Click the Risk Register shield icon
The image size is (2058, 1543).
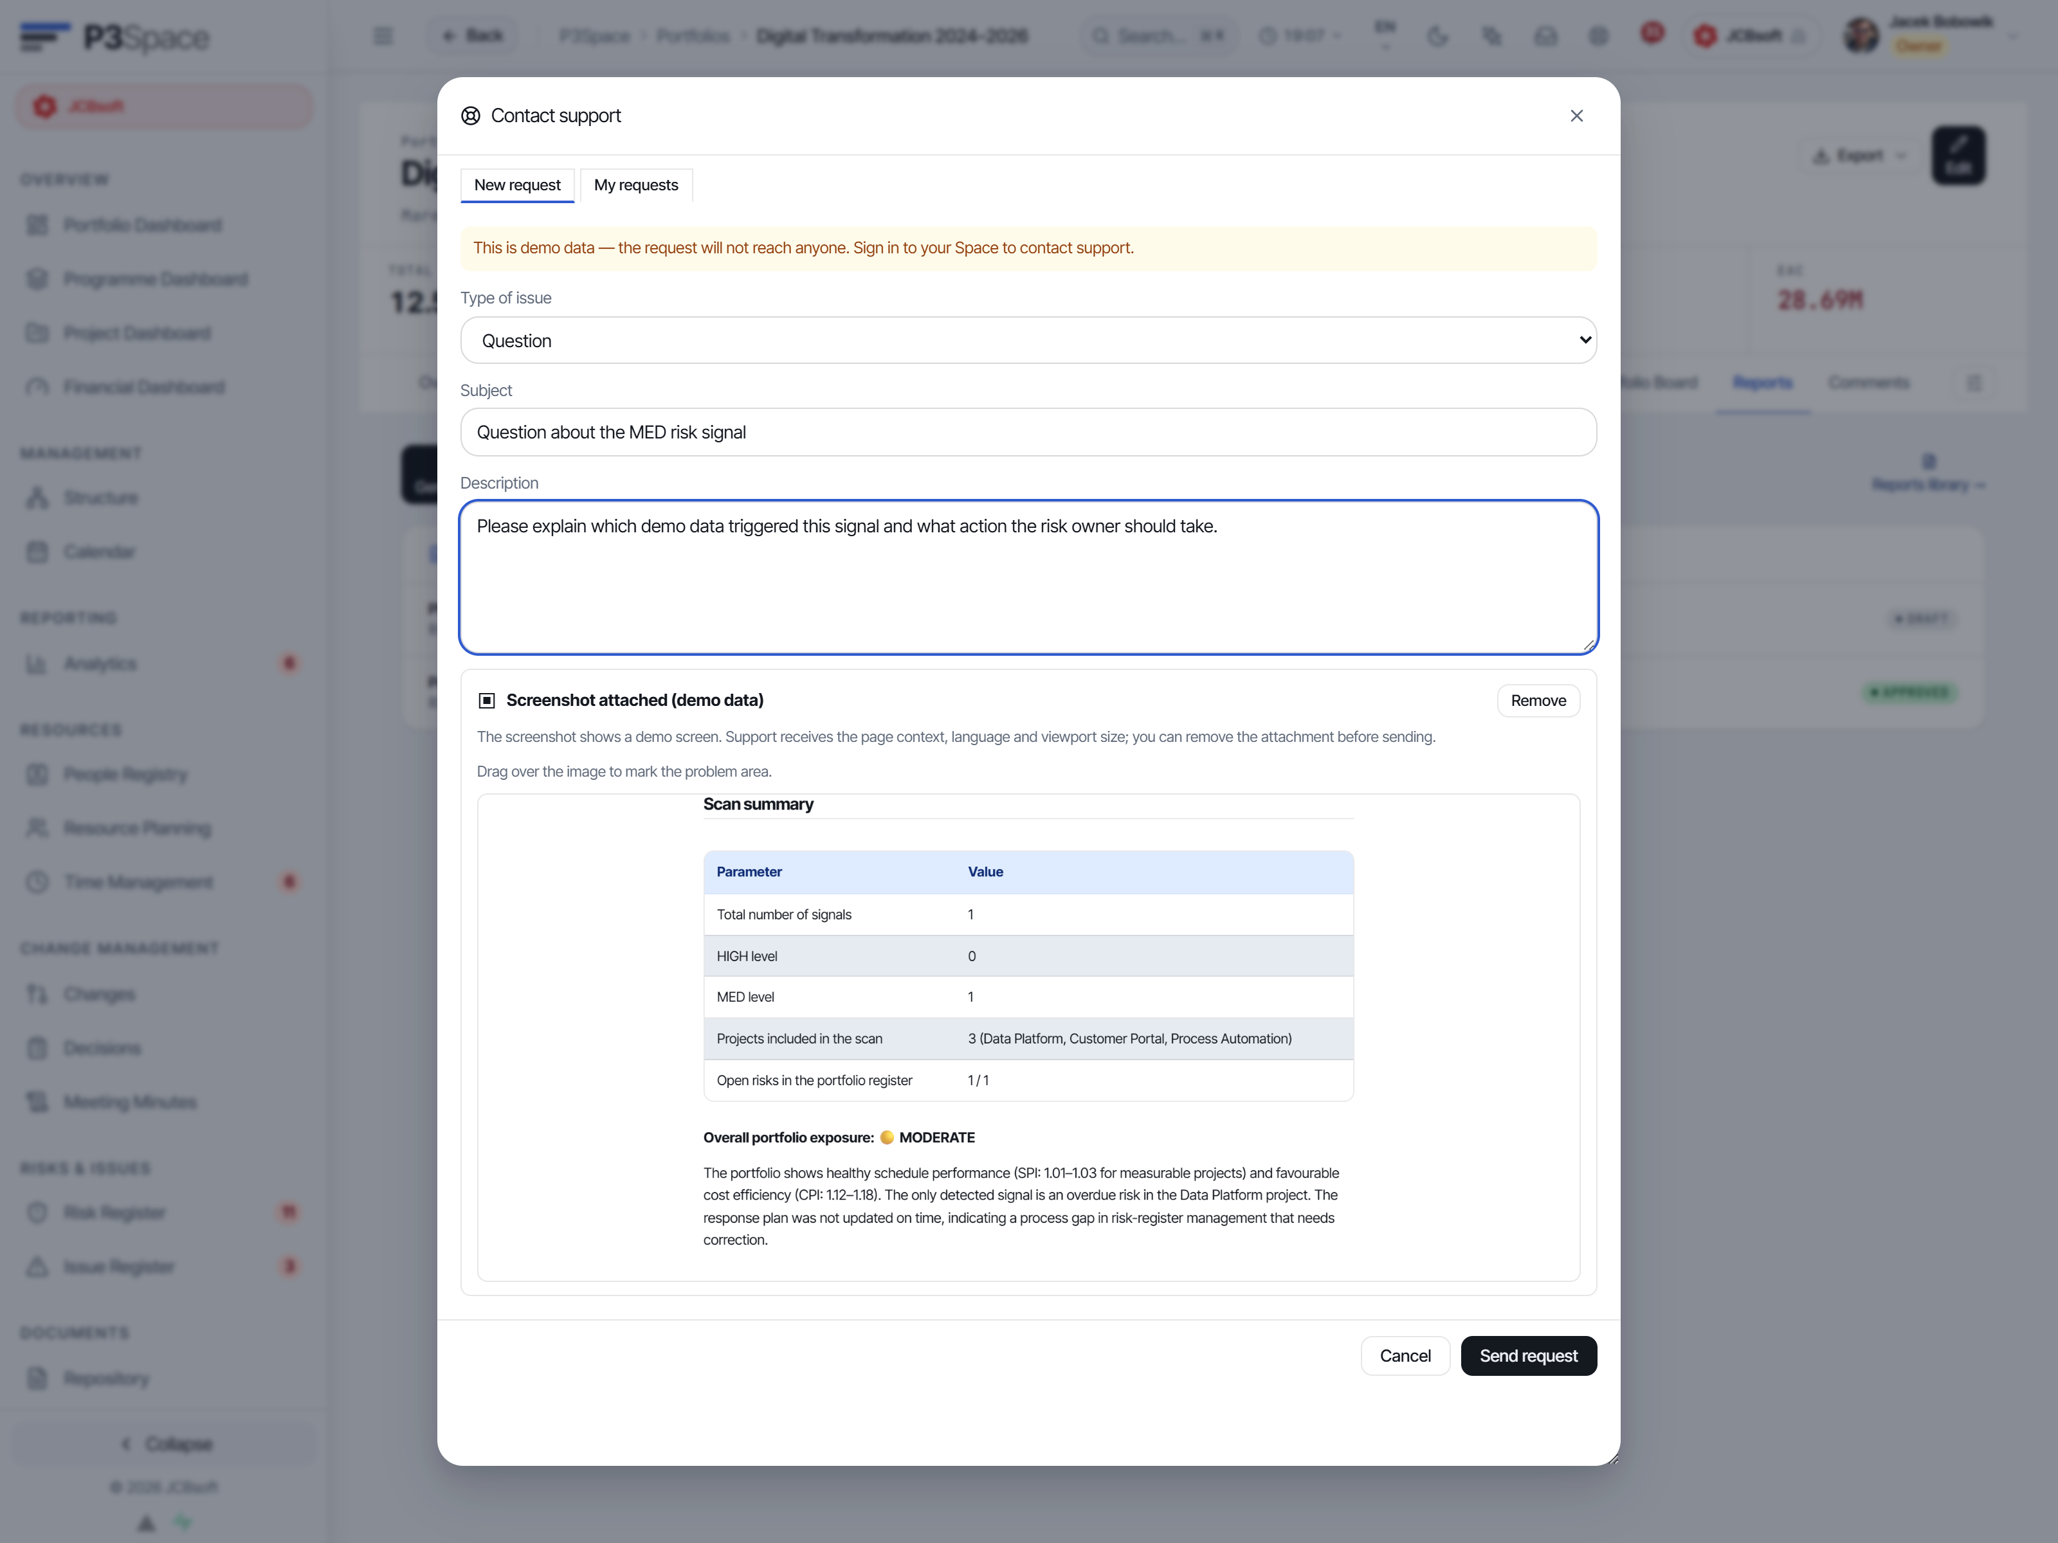[x=37, y=1212]
